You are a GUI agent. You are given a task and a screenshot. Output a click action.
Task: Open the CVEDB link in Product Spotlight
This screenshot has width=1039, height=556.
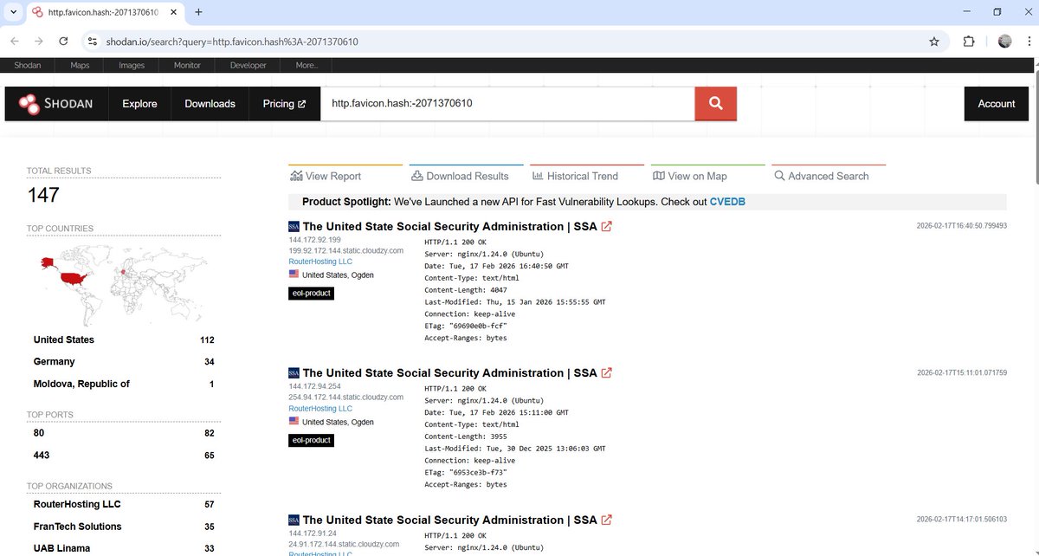tap(727, 202)
